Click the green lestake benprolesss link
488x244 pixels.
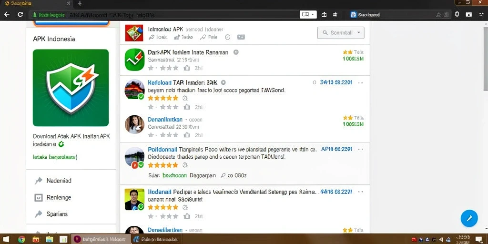pyautogui.click(x=55, y=157)
